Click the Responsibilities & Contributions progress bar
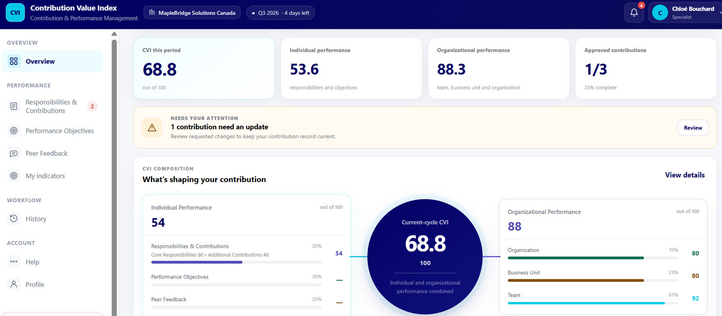Image resolution: width=722 pixels, height=316 pixels. pyautogui.click(x=236, y=262)
